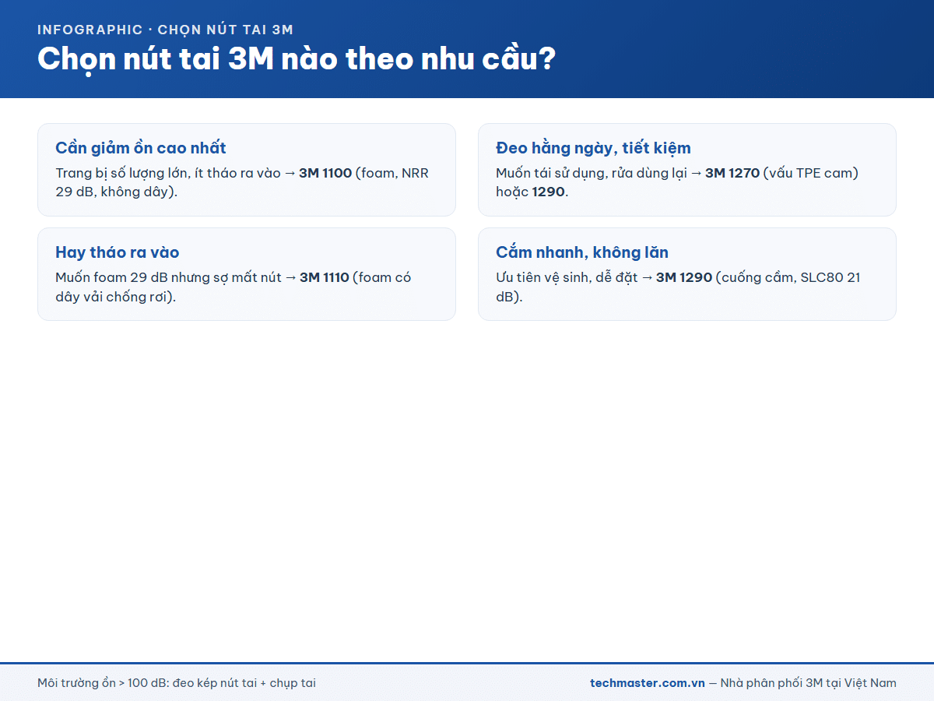Screen dimensions: 934x701
Task: Select the heading 'Hay tháo ra vào'
Action: (x=118, y=252)
